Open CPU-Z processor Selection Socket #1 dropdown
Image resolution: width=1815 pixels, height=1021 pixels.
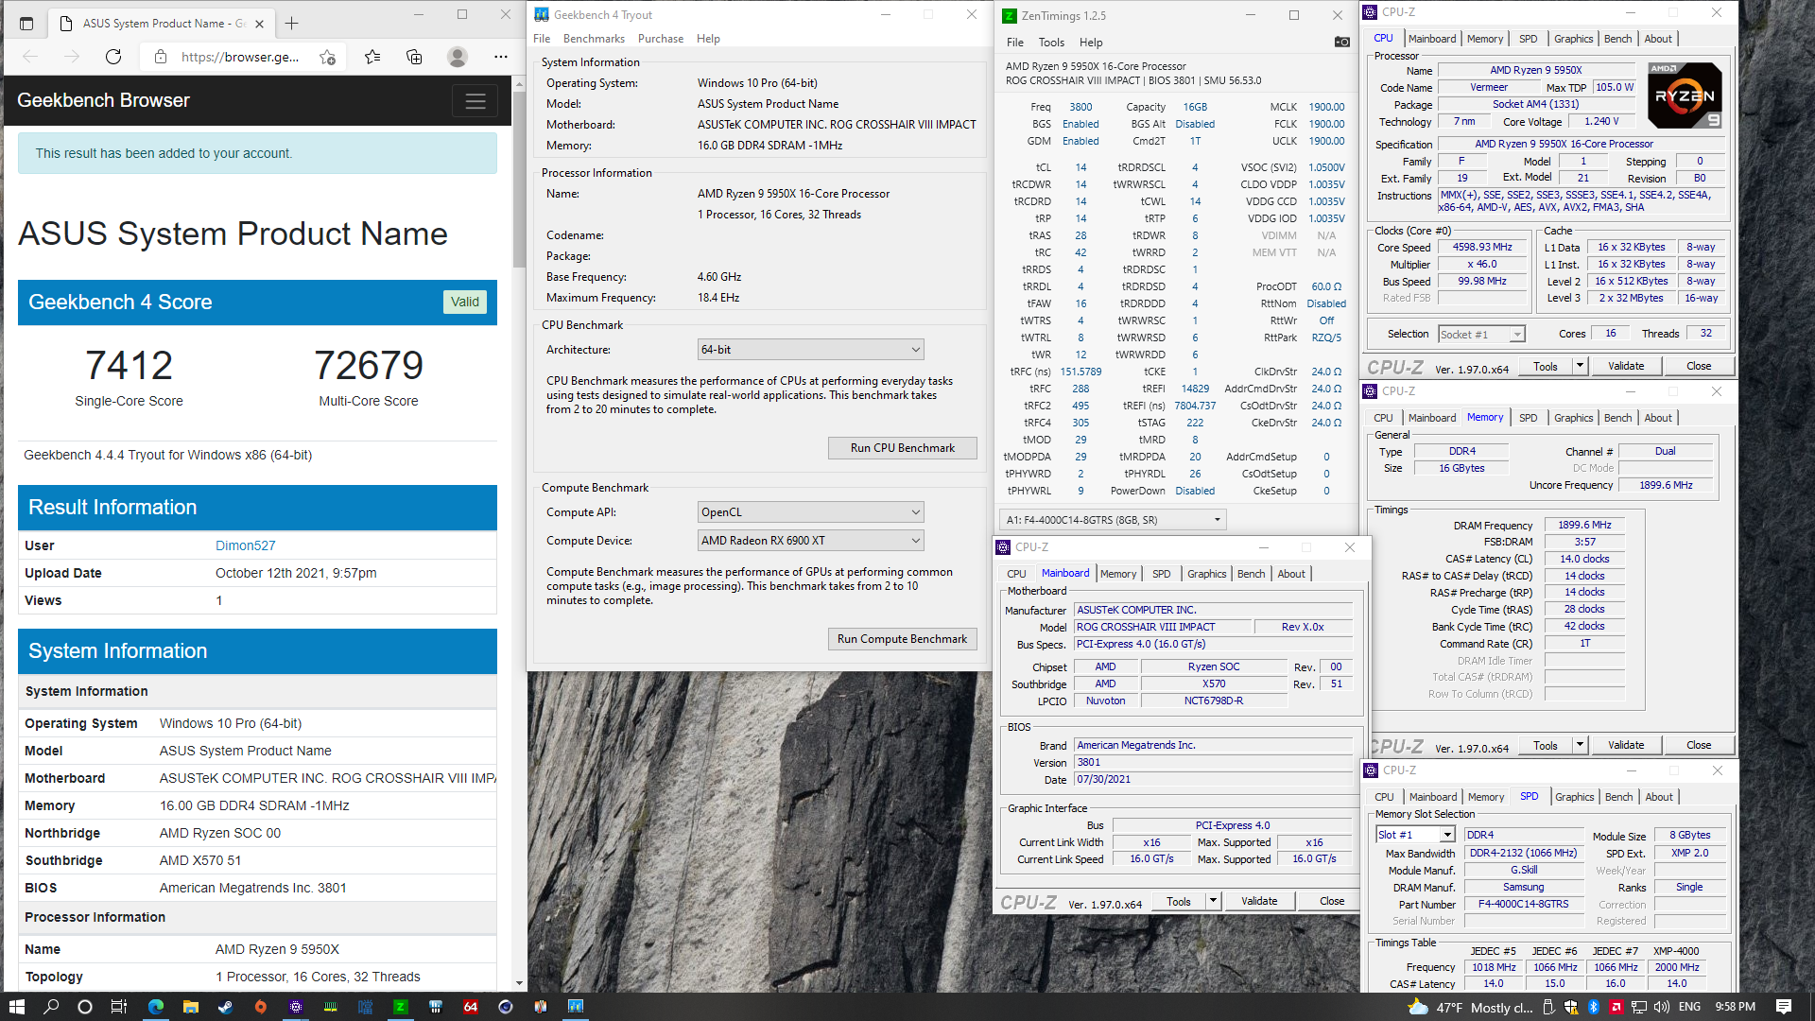point(1481,334)
